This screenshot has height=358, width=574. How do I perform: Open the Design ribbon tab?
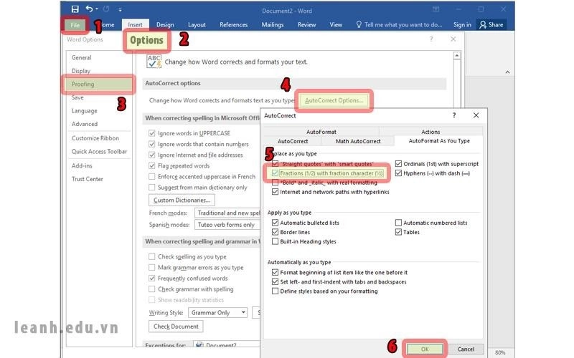click(165, 24)
